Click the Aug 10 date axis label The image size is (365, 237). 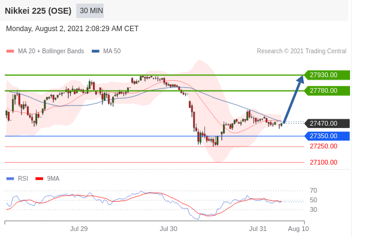coord(298,229)
